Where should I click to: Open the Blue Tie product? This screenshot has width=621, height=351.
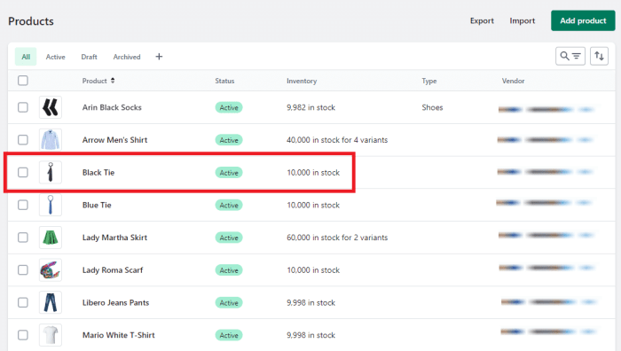point(97,205)
